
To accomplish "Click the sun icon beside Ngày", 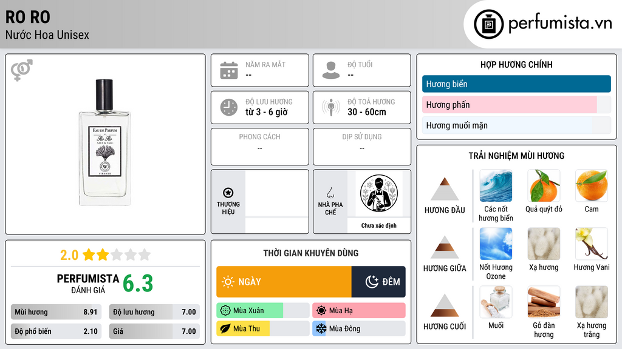I will coord(228,282).
